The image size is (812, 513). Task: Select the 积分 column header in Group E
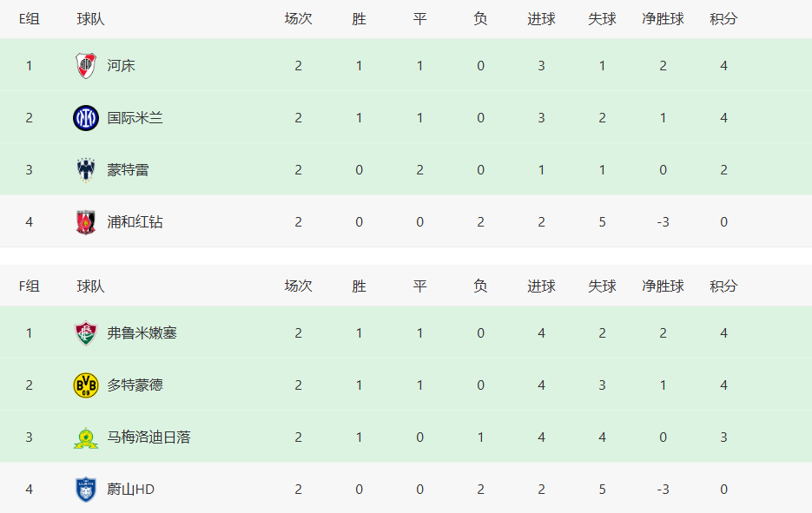click(x=723, y=19)
